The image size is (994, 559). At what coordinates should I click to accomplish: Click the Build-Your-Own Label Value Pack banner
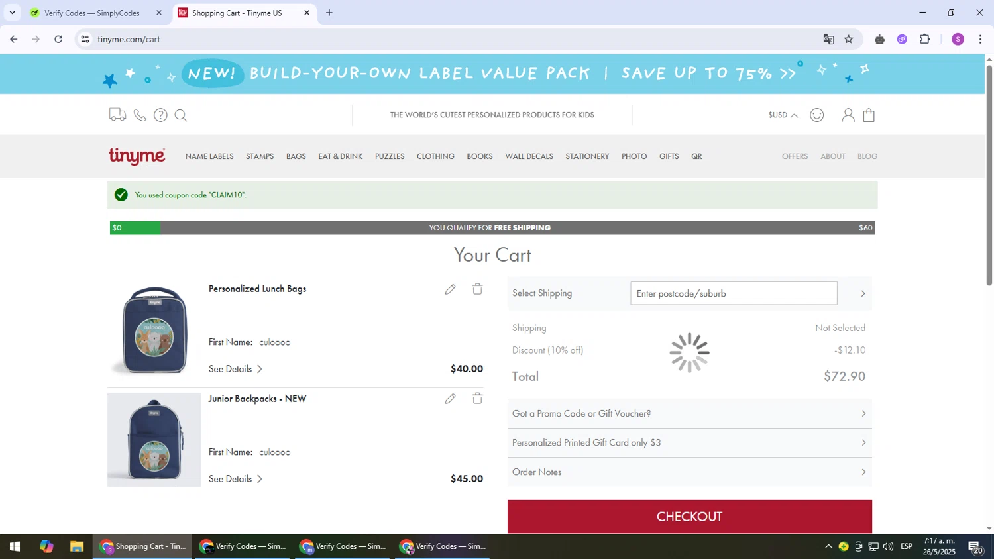(x=492, y=74)
